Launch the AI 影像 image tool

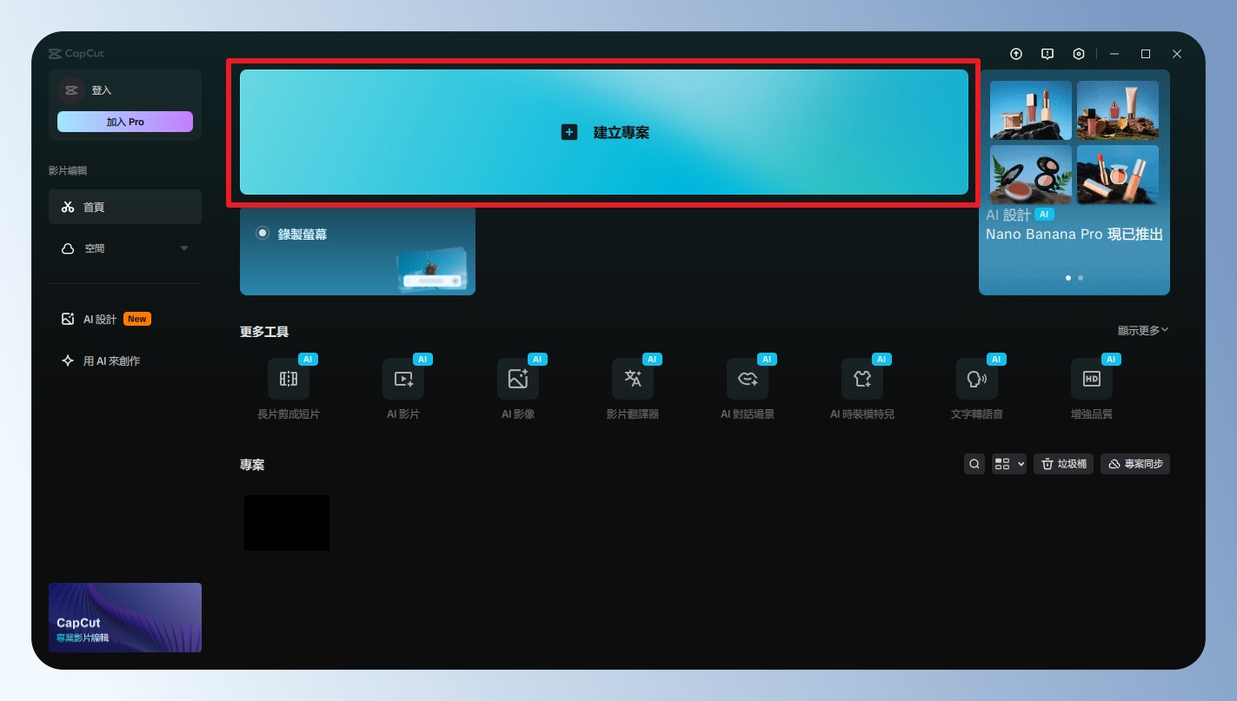click(x=518, y=379)
